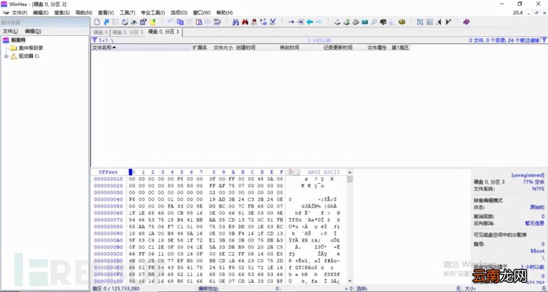Viewport: 548px width, 292px height.
Task: Click the $Boot entry in info panel
Action: click(x=537, y=251)
